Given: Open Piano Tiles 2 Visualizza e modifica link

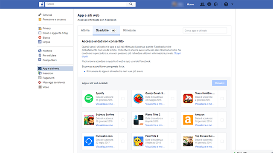Looking at the screenshot, I should coord(155,125).
